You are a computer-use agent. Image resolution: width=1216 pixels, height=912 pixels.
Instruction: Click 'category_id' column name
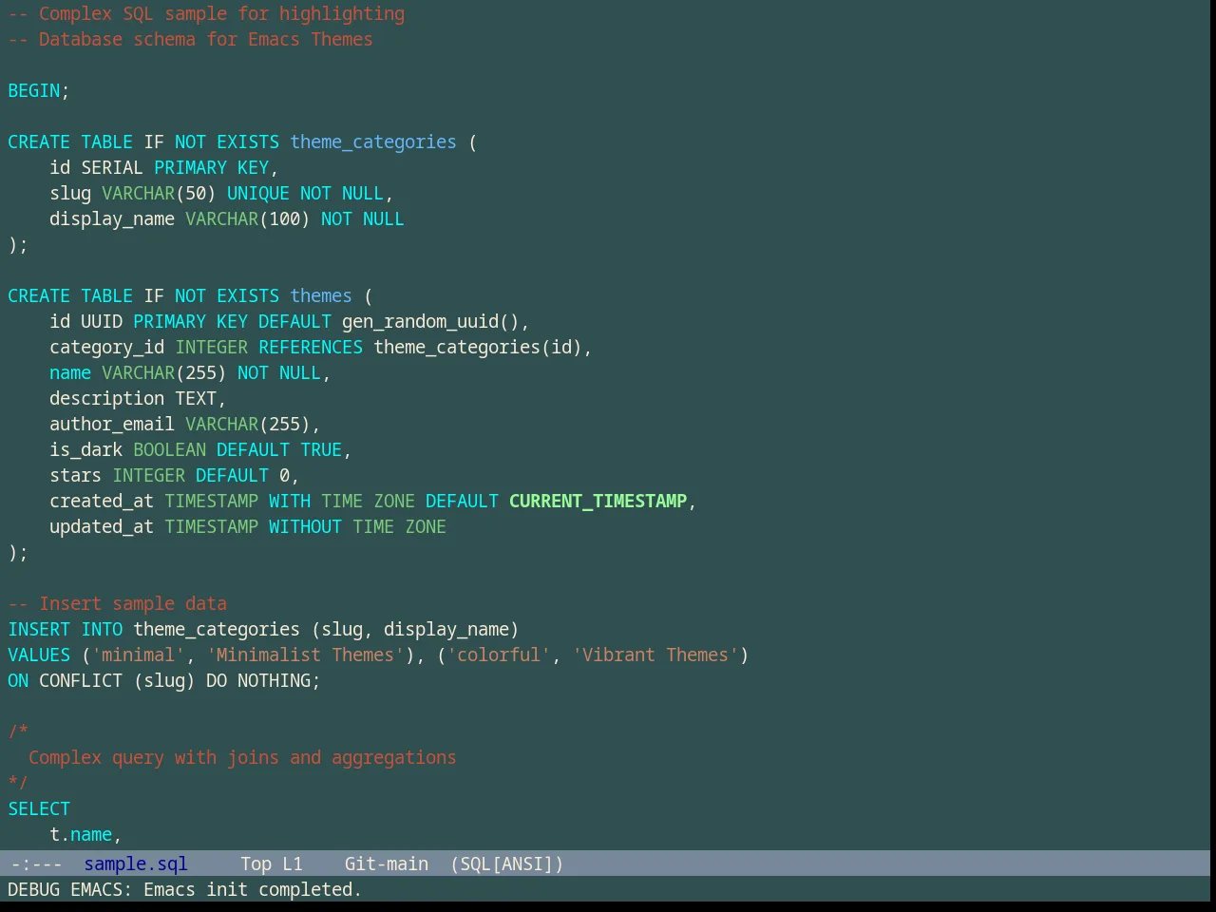click(107, 347)
